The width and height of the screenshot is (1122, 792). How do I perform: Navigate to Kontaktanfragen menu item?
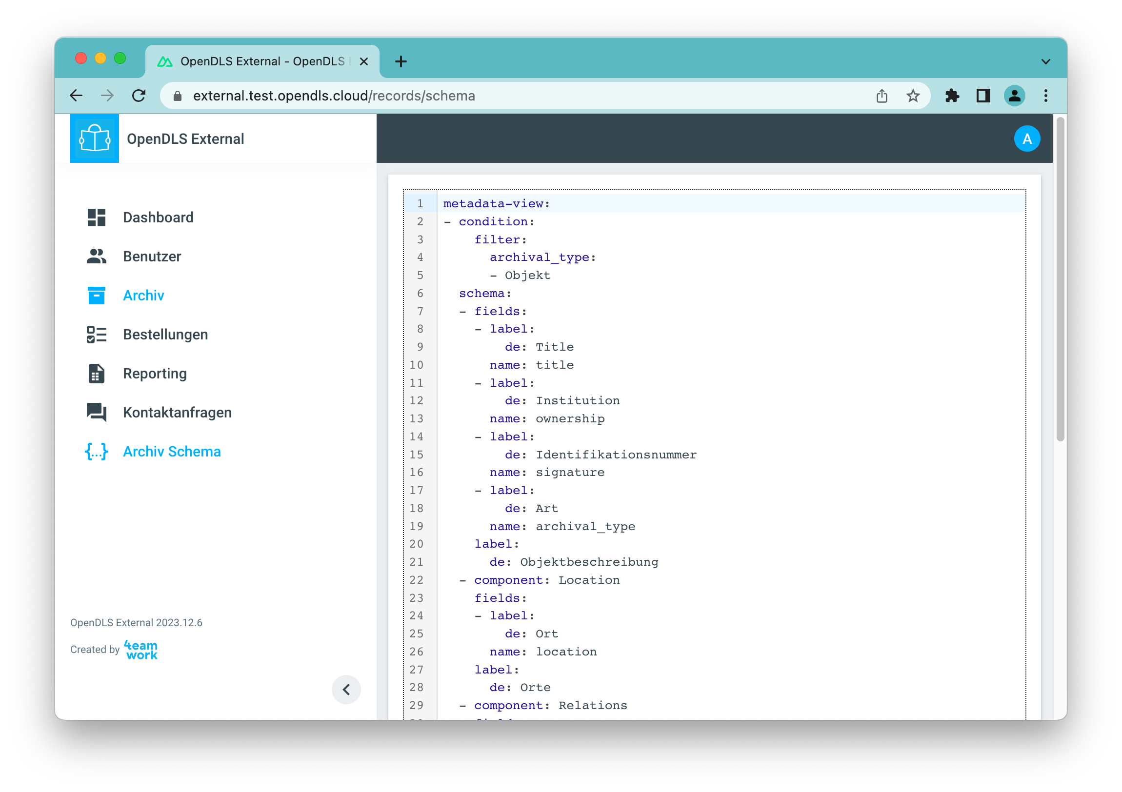tap(177, 413)
